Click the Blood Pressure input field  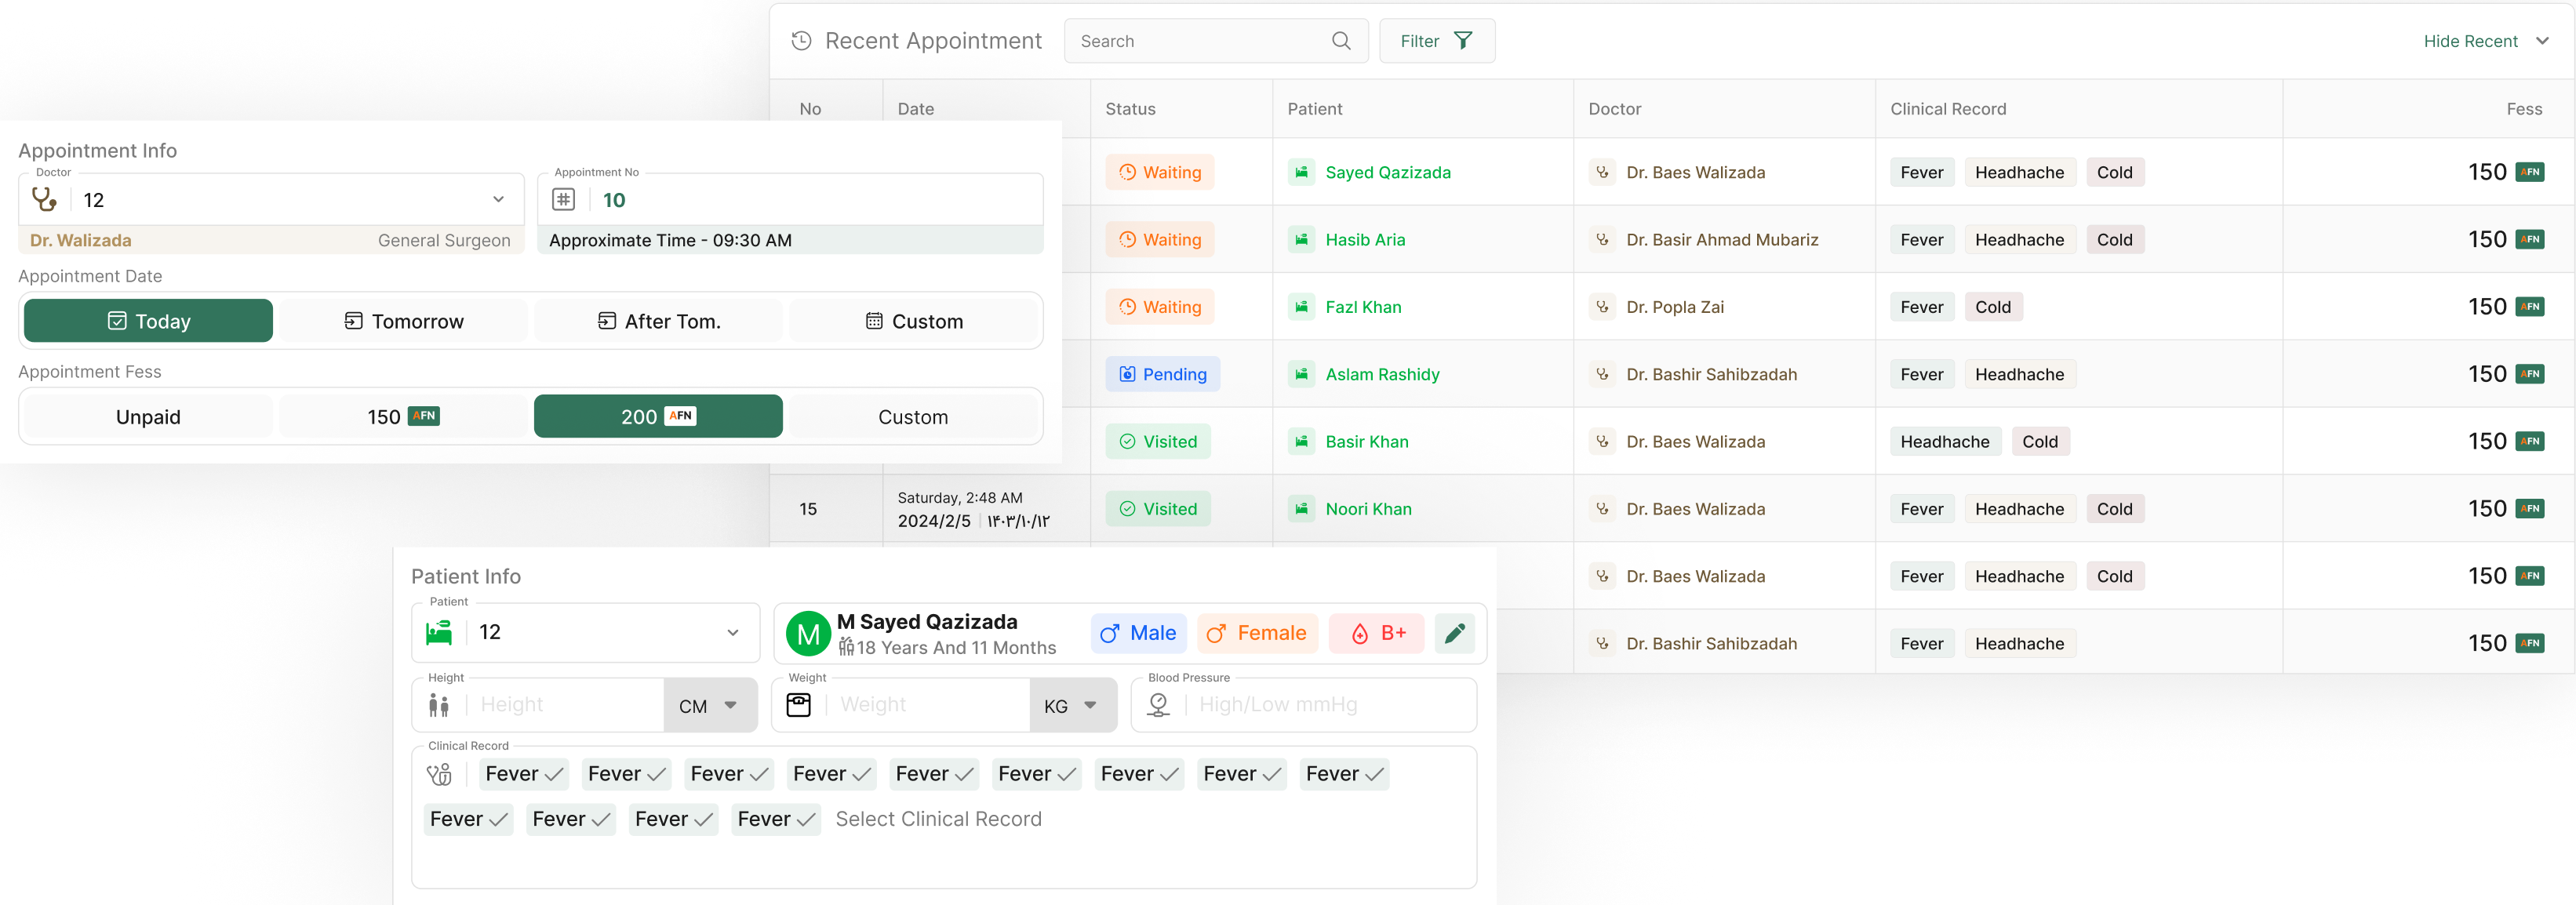pos(1330,705)
